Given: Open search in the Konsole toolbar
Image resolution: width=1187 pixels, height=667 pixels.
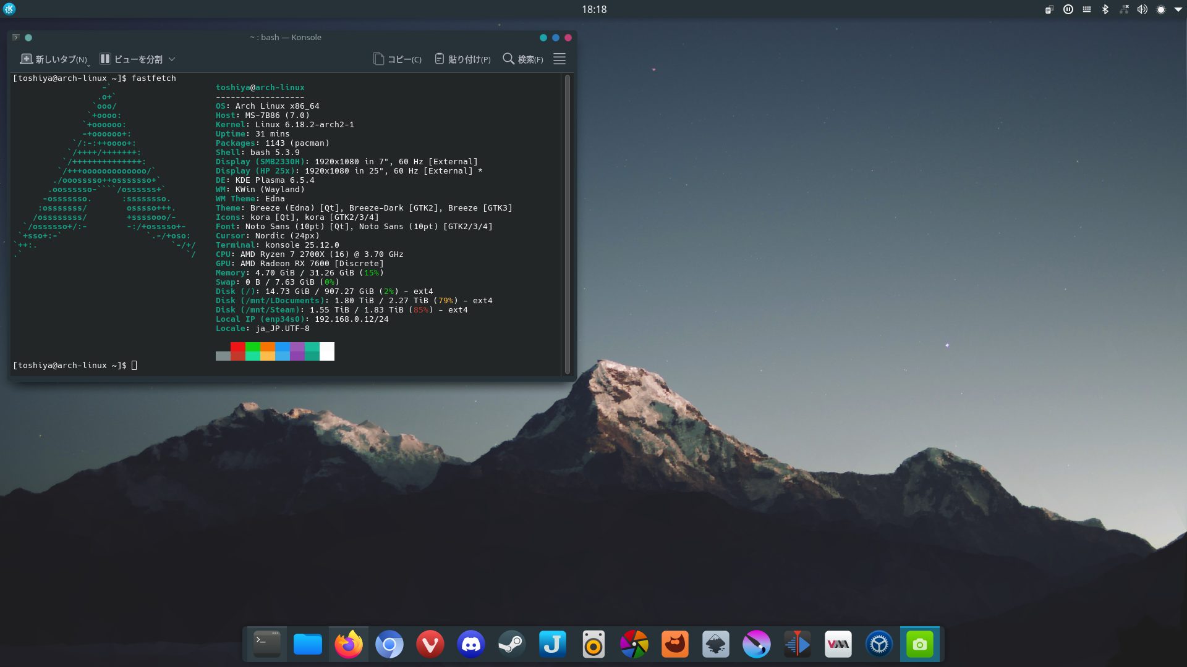Looking at the screenshot, I should pos(523,59).
